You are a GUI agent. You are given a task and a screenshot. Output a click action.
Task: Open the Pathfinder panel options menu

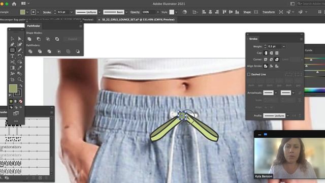coord(81,26)
